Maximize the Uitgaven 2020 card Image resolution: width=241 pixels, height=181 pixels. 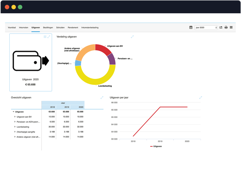point(49,37)
